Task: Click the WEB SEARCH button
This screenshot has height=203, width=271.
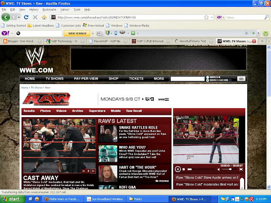Action: pos(77,33)
